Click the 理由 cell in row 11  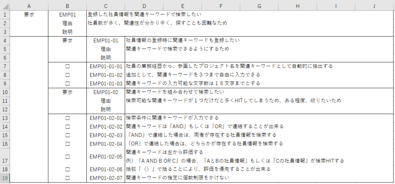pyautogui.click(x=106, y=101)
